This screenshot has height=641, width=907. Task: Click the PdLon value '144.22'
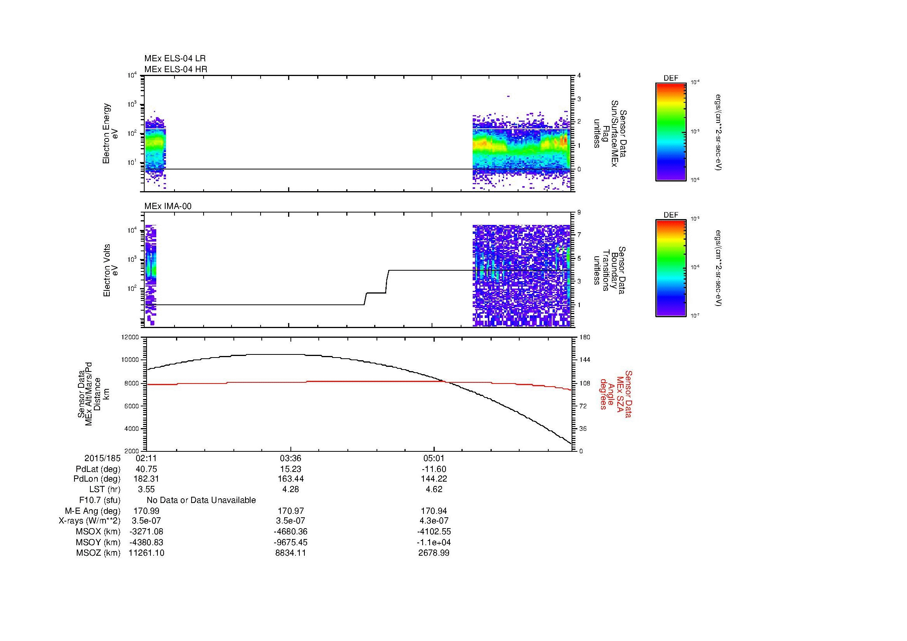pos(434,479)
